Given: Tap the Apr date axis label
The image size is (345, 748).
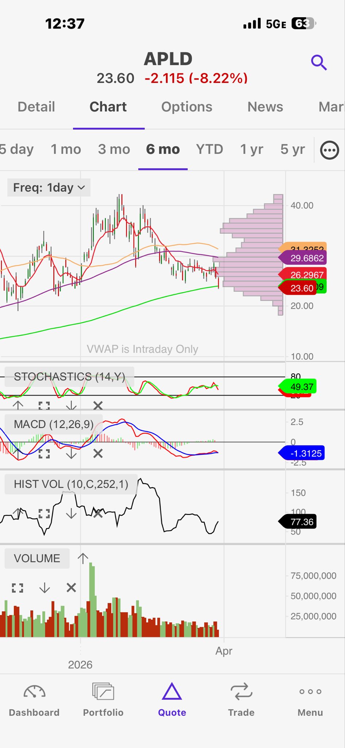Looking at the screenshot, I should (224, 651).
